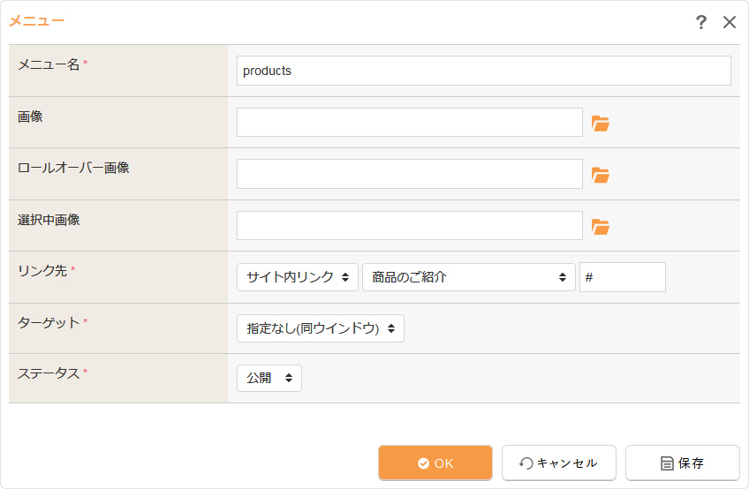Click the メニュー dialog title text
Screen dimensions: 749x489
(x=36, y=21)
